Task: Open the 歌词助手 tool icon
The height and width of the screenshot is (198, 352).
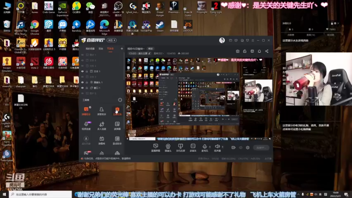Action: tap(117, 140)
